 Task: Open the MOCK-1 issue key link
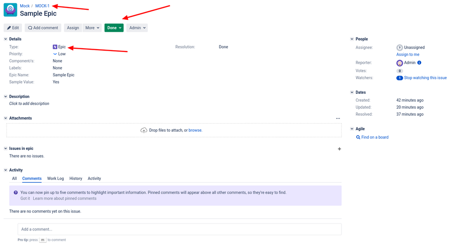click(x=42, y=6)
